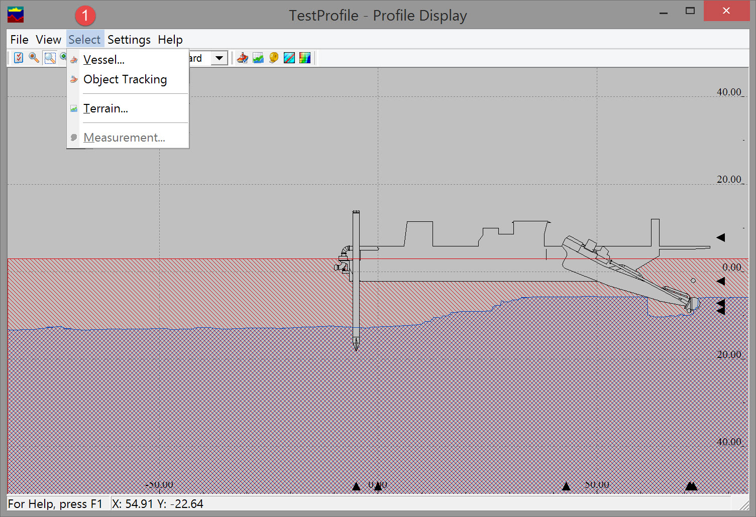Open the View menu
The width and height of the screenshot is (756, 517).
coord(48,40)
